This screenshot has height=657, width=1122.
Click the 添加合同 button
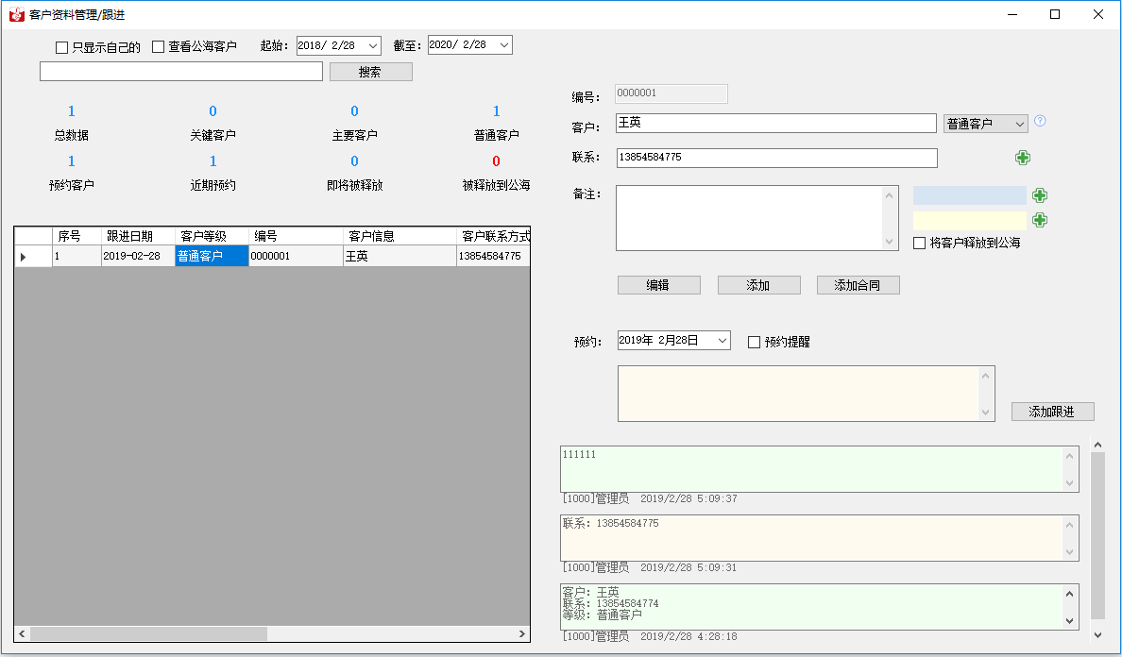point(858,285)
